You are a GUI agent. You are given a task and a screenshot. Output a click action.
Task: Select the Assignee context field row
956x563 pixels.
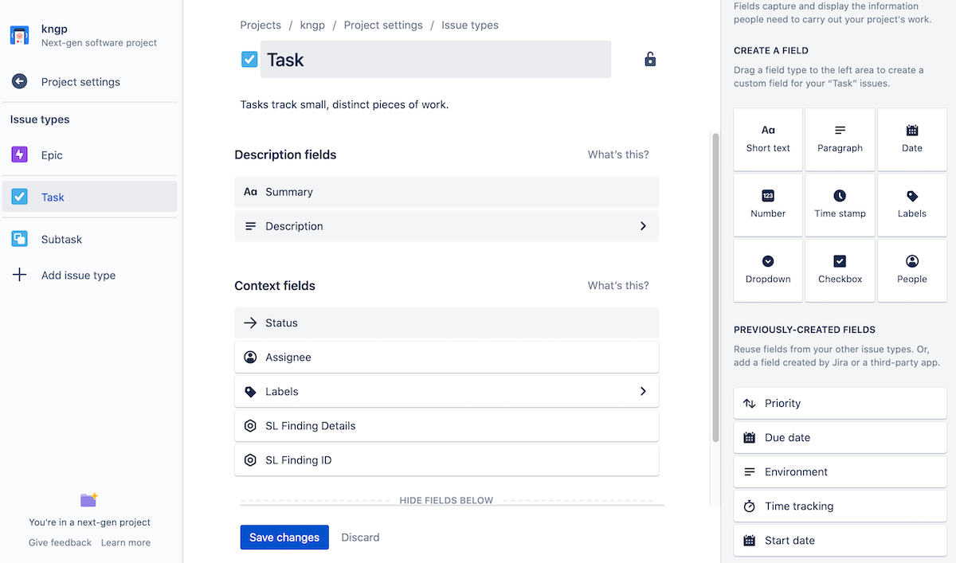pos(446,357)
